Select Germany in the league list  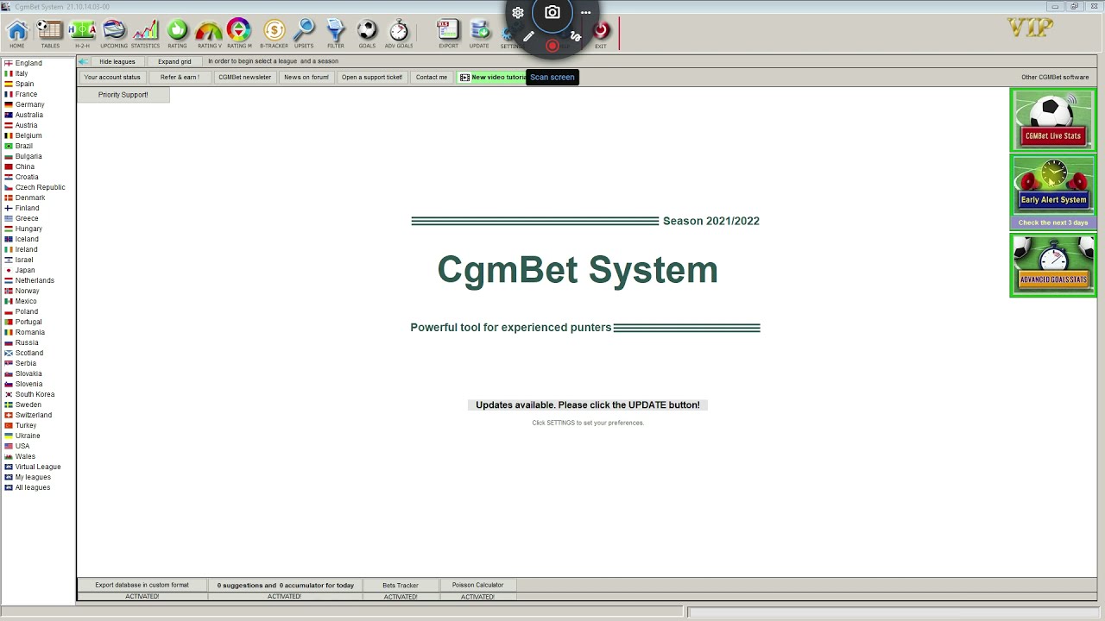pyautogui.click(x=29, y=104)
